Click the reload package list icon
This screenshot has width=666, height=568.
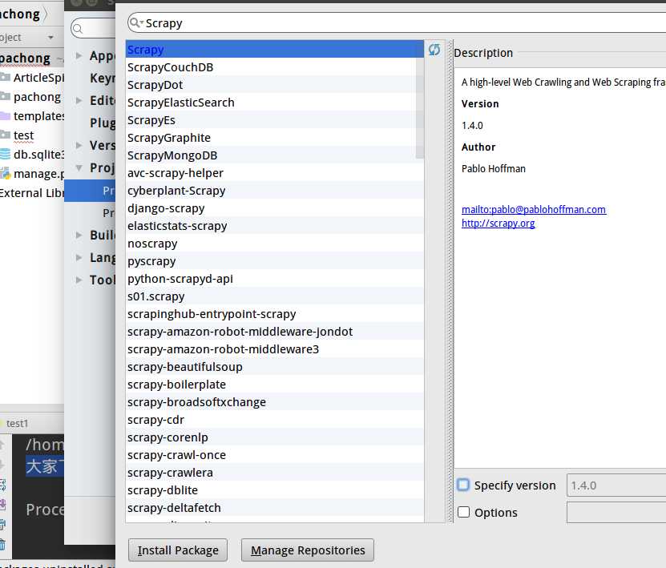point(434,50)
